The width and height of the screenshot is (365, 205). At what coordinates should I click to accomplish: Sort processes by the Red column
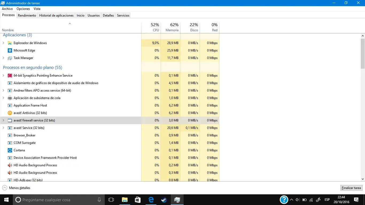coord(209,27)
